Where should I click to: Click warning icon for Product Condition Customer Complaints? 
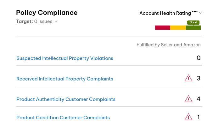(188, 117)
